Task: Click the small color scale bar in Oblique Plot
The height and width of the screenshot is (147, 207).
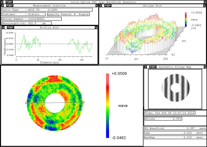Action: [x=186, y=20]
